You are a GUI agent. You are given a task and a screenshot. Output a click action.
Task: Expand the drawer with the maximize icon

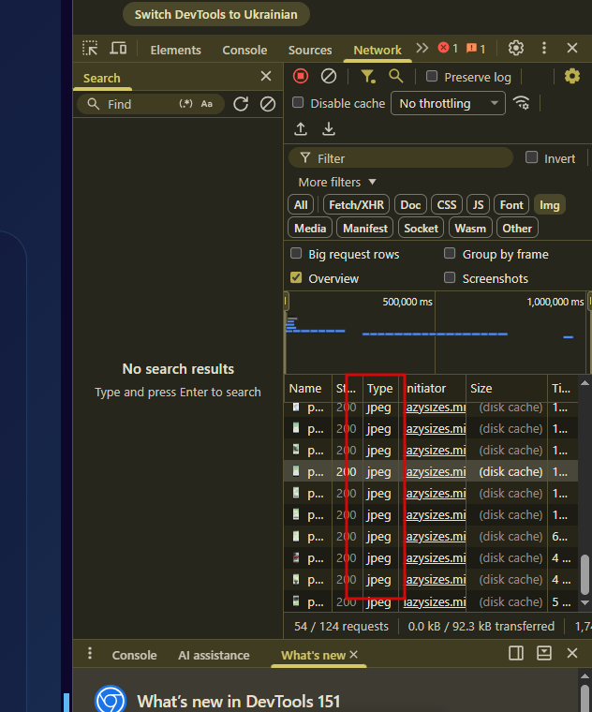pyautogui.click(x=544, y=653)
